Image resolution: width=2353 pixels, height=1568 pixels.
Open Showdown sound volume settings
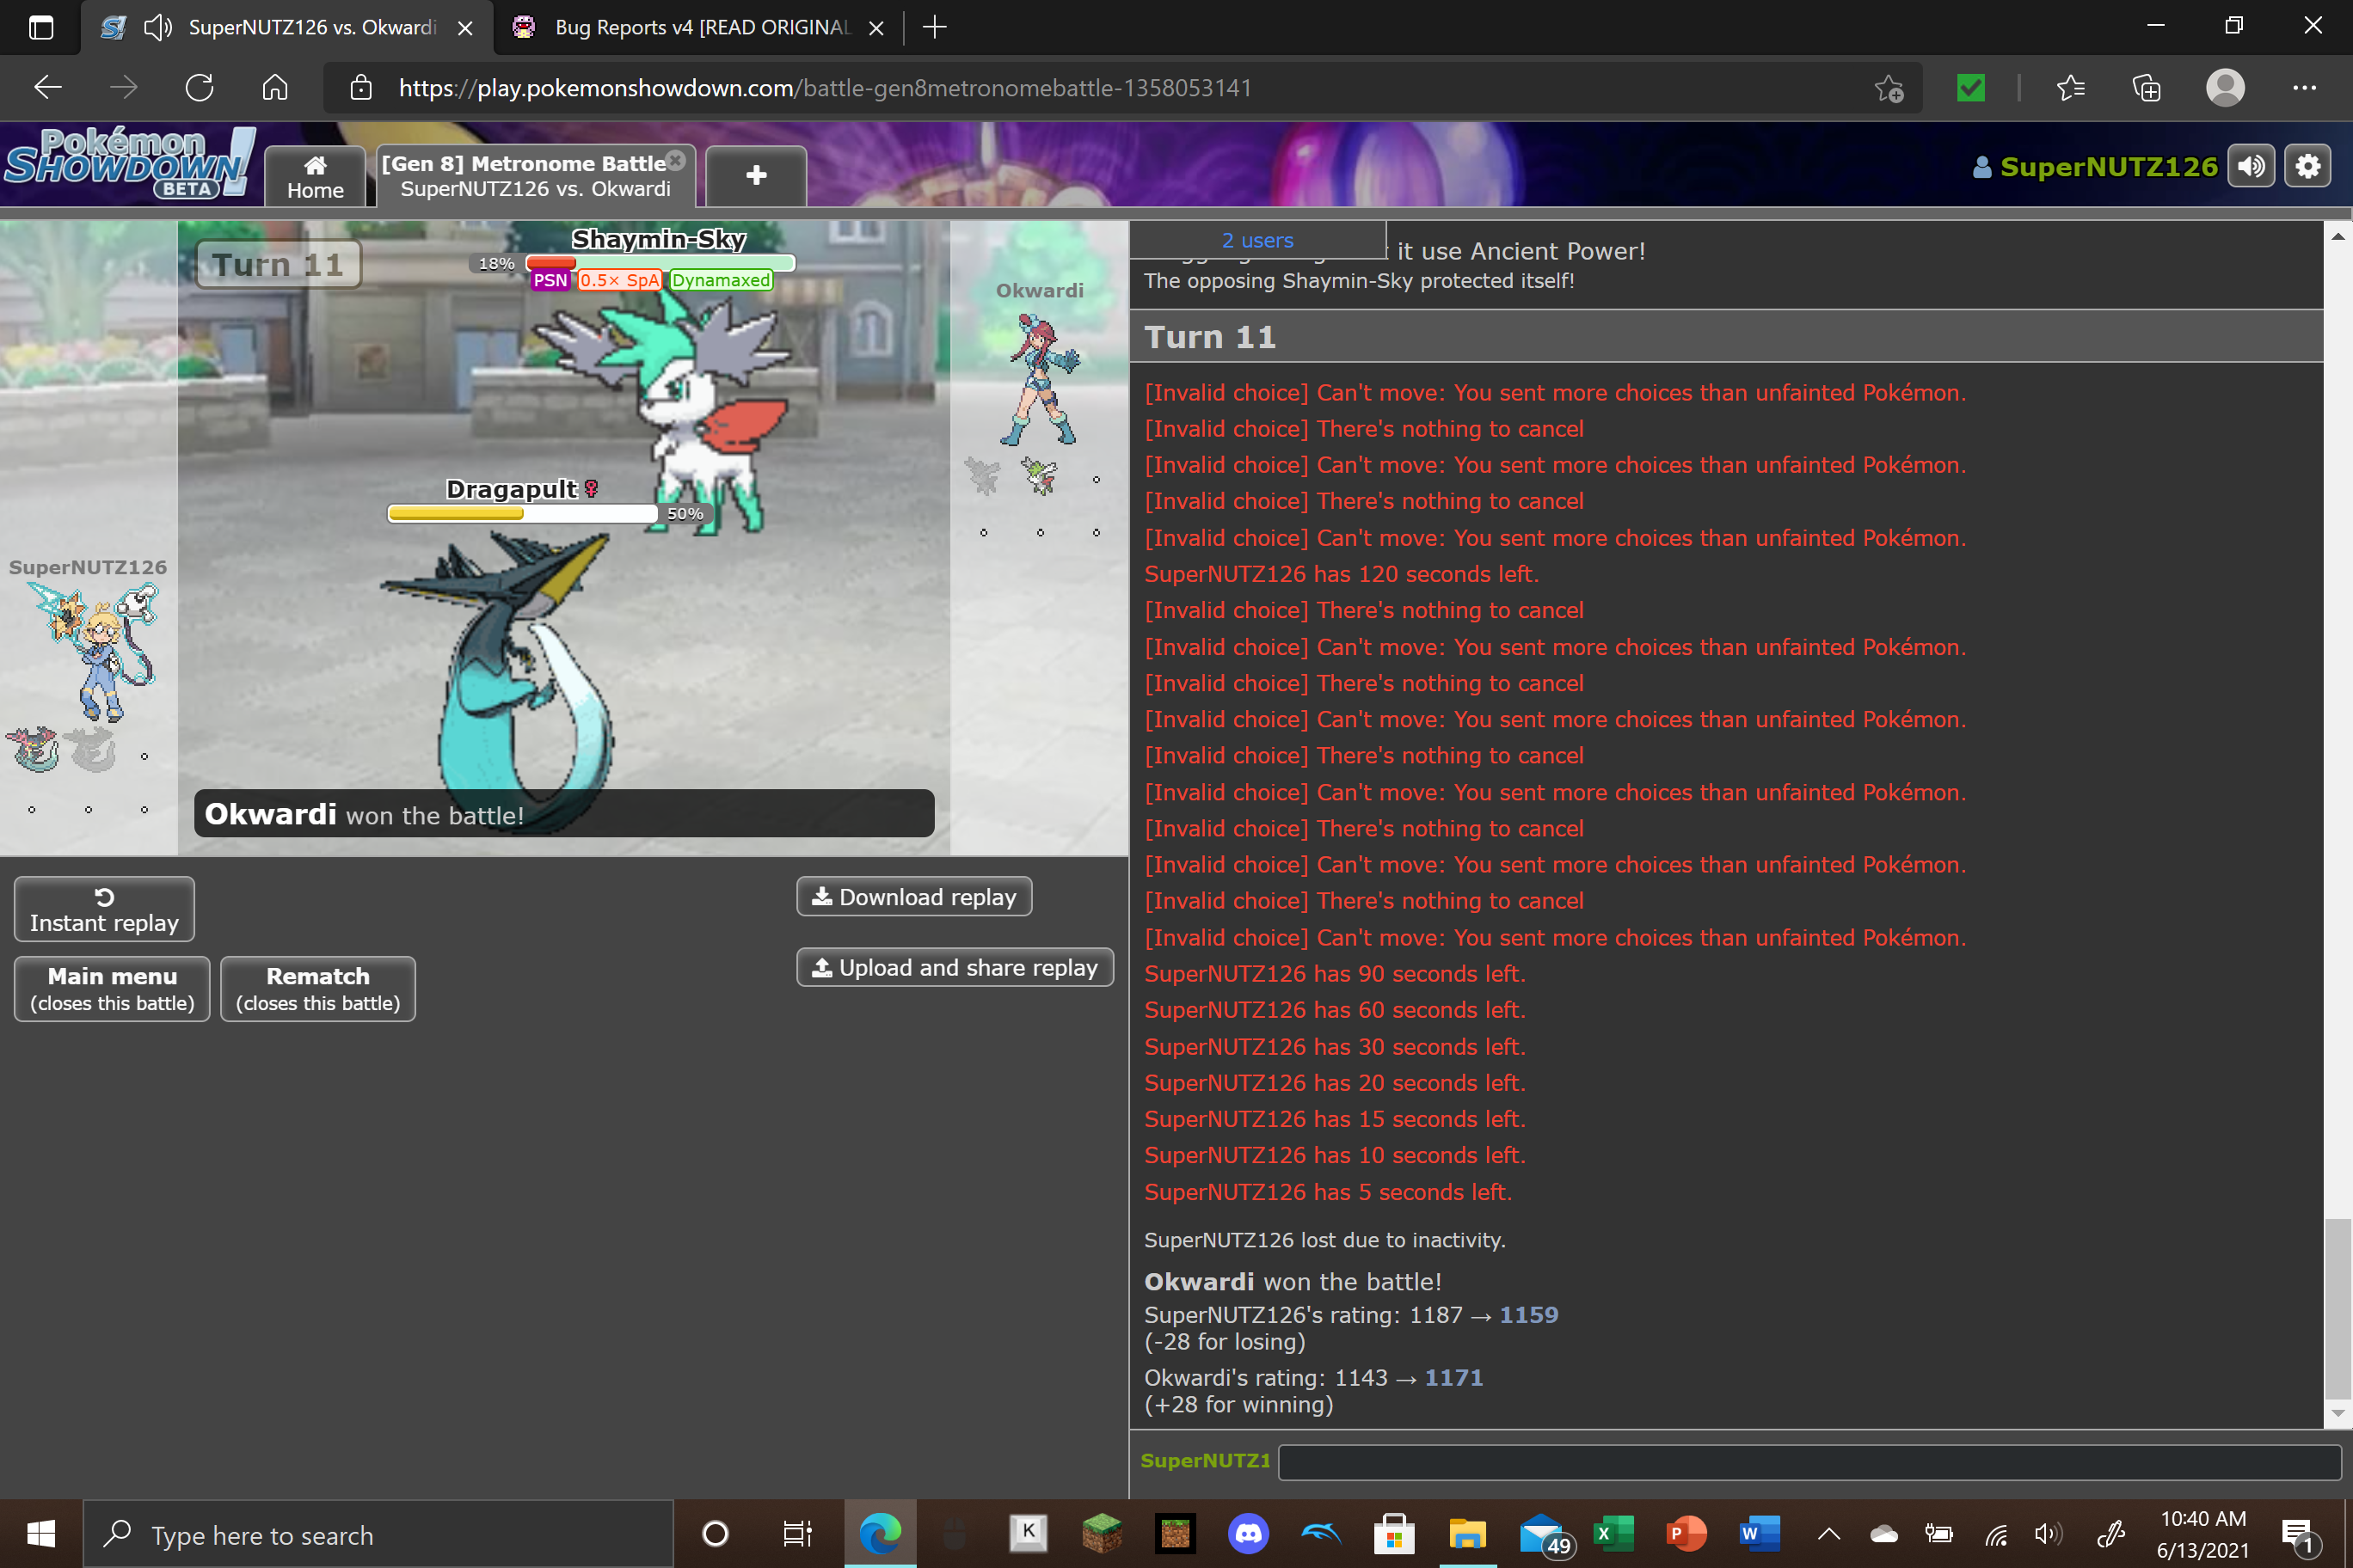click(2251, 166)
